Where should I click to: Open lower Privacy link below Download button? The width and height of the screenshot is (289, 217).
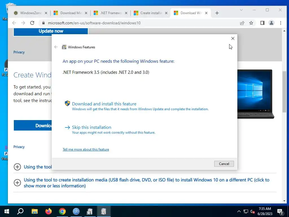click(19, 147)
